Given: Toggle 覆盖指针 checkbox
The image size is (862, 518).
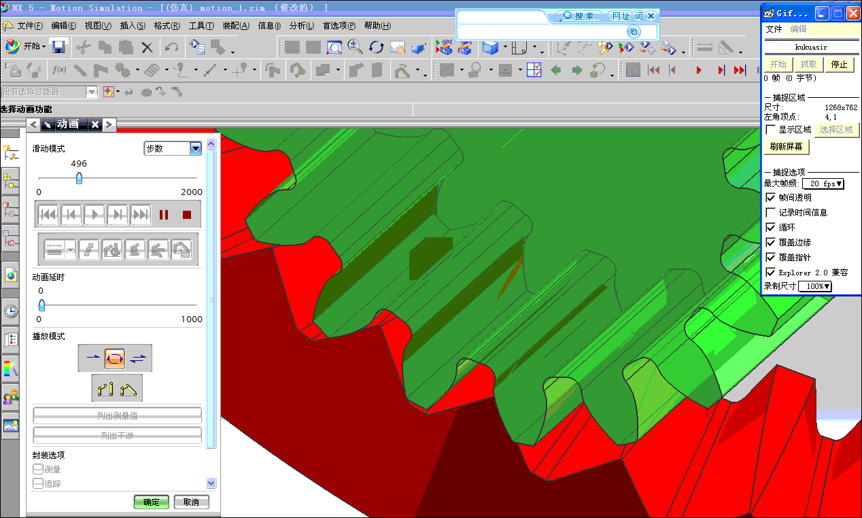Looking at the screenshot, I should (x=771, y=257).
